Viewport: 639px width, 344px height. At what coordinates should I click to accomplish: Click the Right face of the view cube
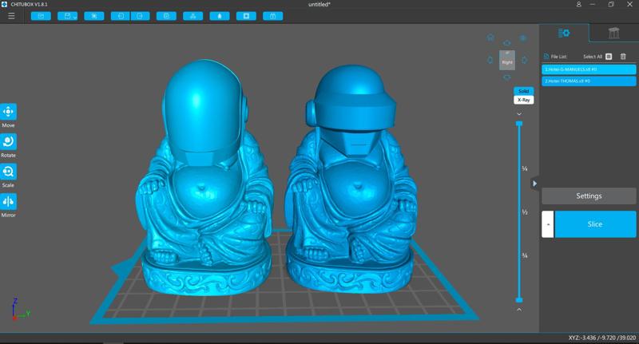tap(507, 61)
